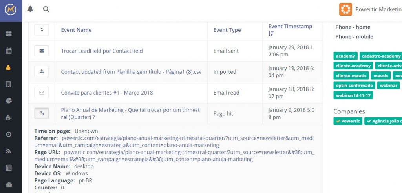Open the Dashboard grid icon in sidebar
402x193 pixels.
click(9, 34)
